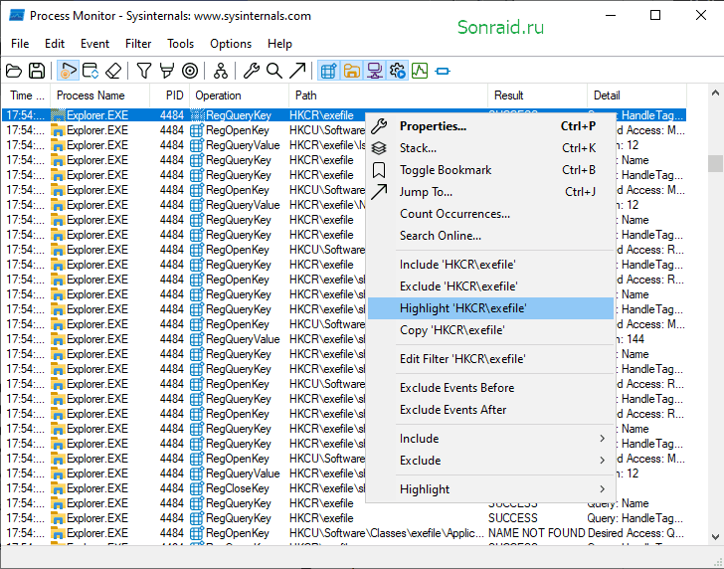This screenshot has height=569, width=724.
Task: Click the Clear display eraser icon
Action: [x=113, y=71]
